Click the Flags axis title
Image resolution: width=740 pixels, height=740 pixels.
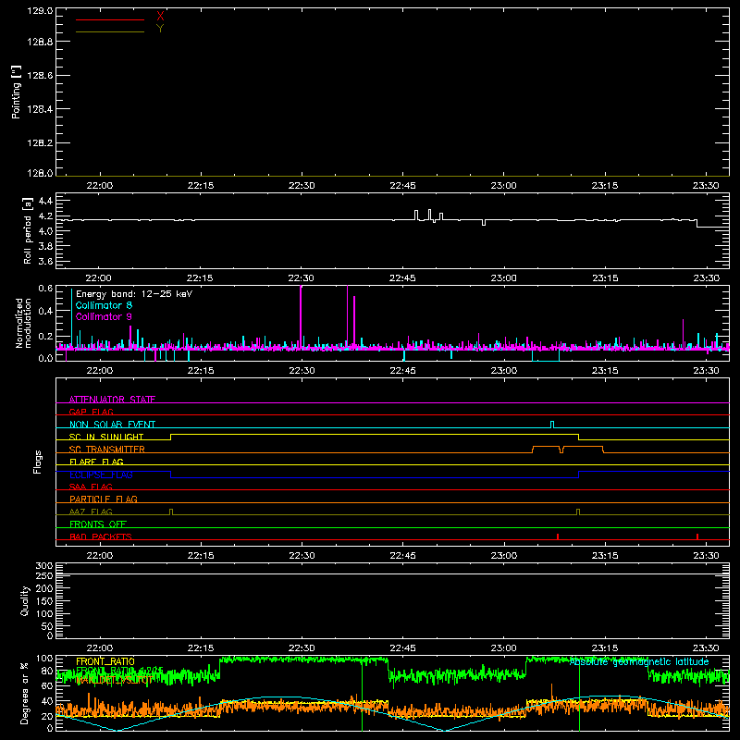click(38, 462)
